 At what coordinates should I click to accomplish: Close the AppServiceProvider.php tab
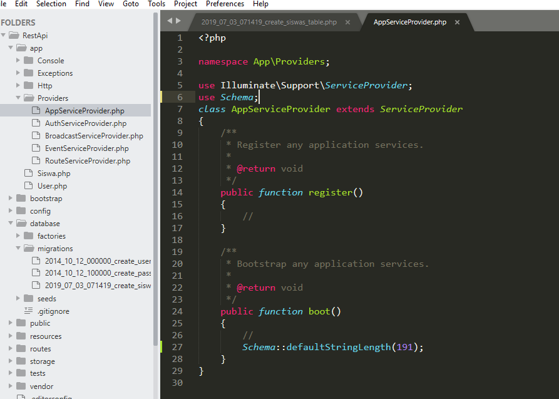tap(457, 22)
